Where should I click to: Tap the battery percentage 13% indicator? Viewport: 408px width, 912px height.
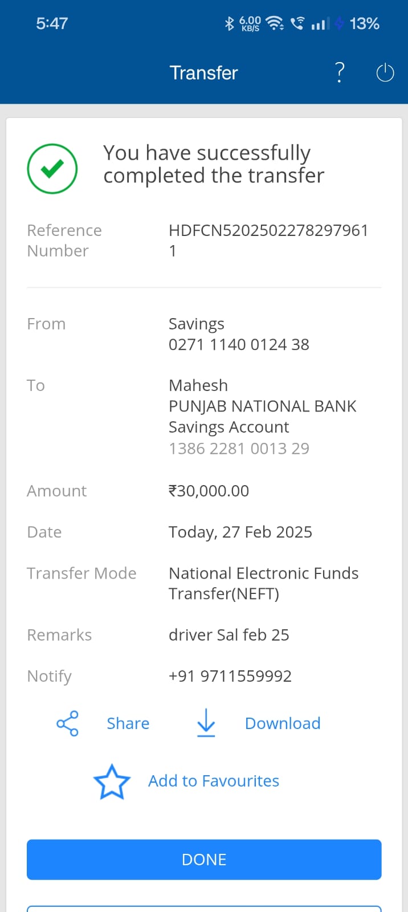tap(364, 23)
